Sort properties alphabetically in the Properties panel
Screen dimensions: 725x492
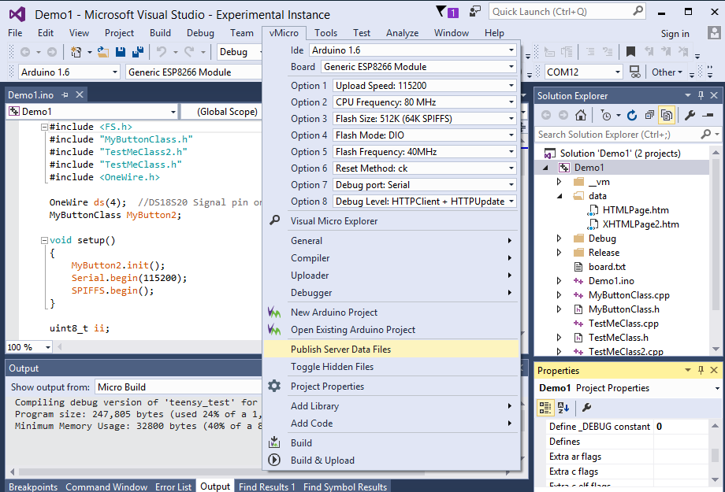point(563,408)
